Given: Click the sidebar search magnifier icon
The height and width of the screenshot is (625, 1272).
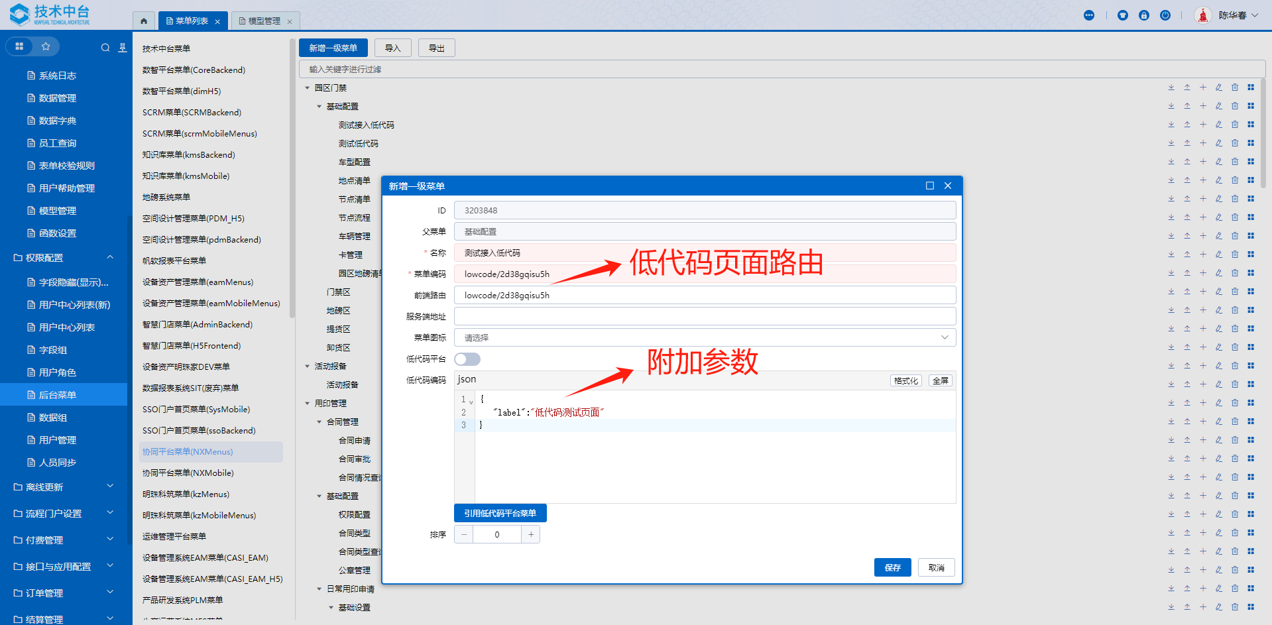Looking at the screenshot, I should click(x=105, y=48).
